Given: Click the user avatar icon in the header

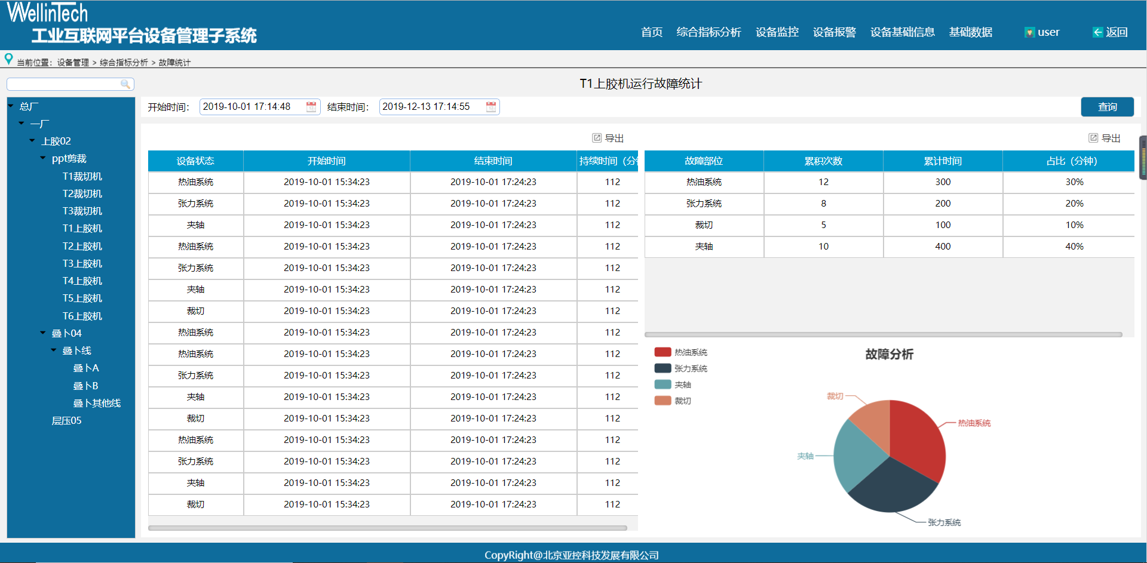Looking at the screenshot, I should [x=1029, y=32].
